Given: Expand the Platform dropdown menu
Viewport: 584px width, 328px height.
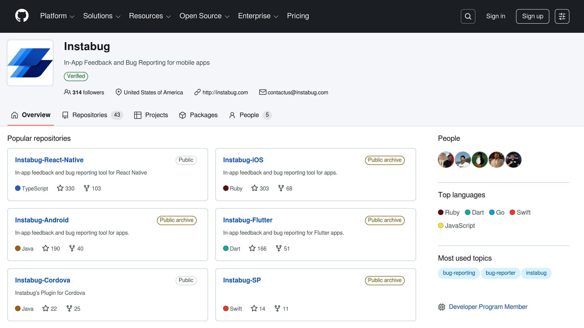Looking at the screenshot, I should coord(57,16).
